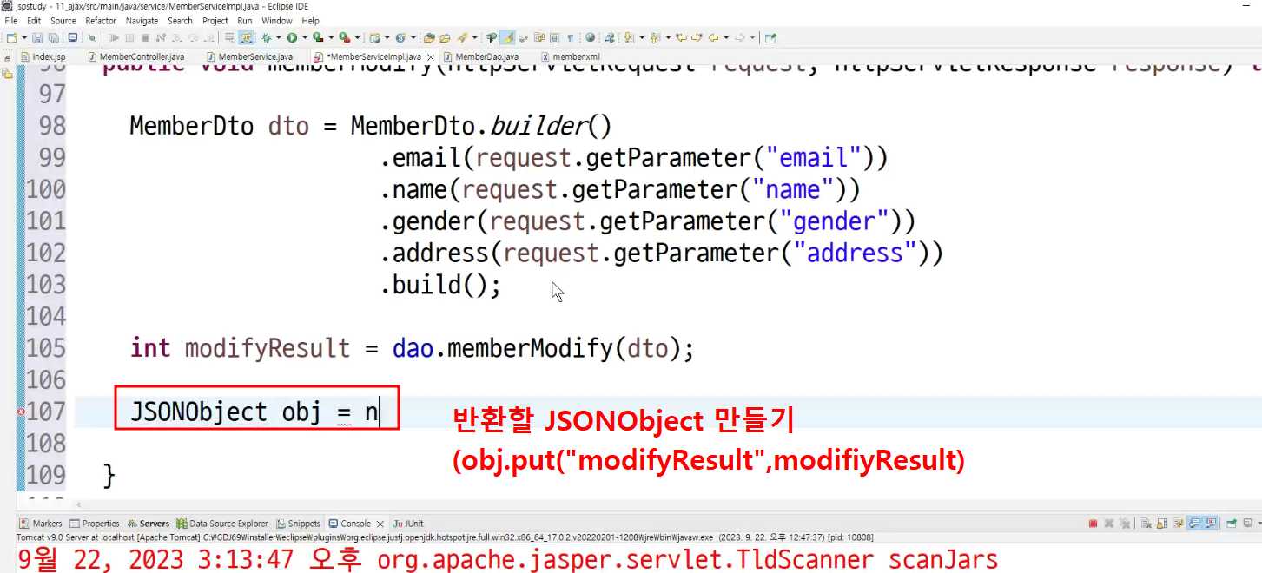Open the Window menu
Image resolution: width=1262 pixels, height=573 pixels.
pos(277,21)
